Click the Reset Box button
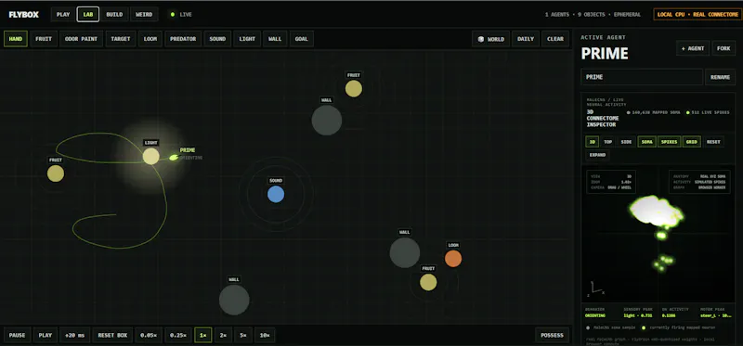This screenshot has width=743, height=346. (112, 335)
